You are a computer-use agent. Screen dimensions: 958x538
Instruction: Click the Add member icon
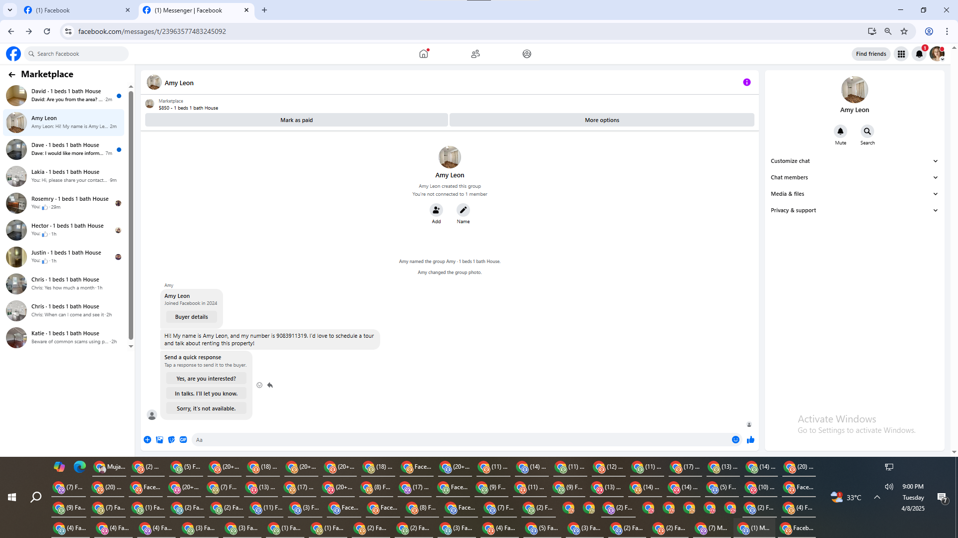[x=436, y=210]
